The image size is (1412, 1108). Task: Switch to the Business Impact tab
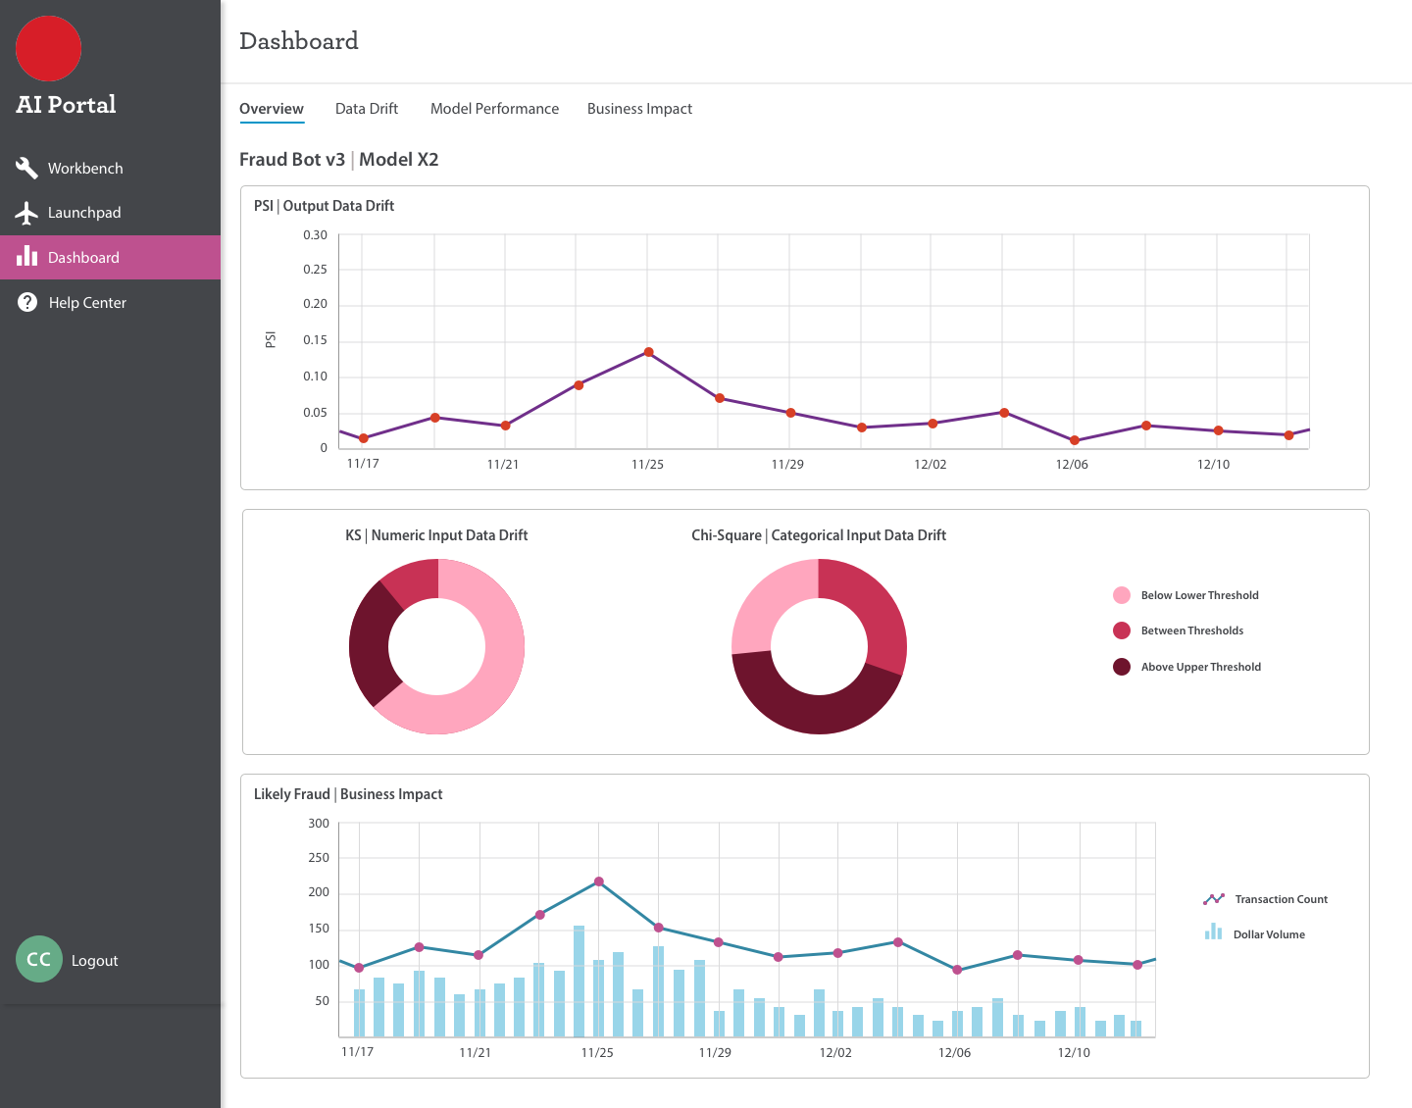click(639, 109)
